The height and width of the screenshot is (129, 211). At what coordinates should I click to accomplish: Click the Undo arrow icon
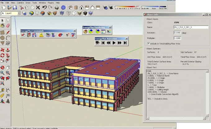(45, 7)
